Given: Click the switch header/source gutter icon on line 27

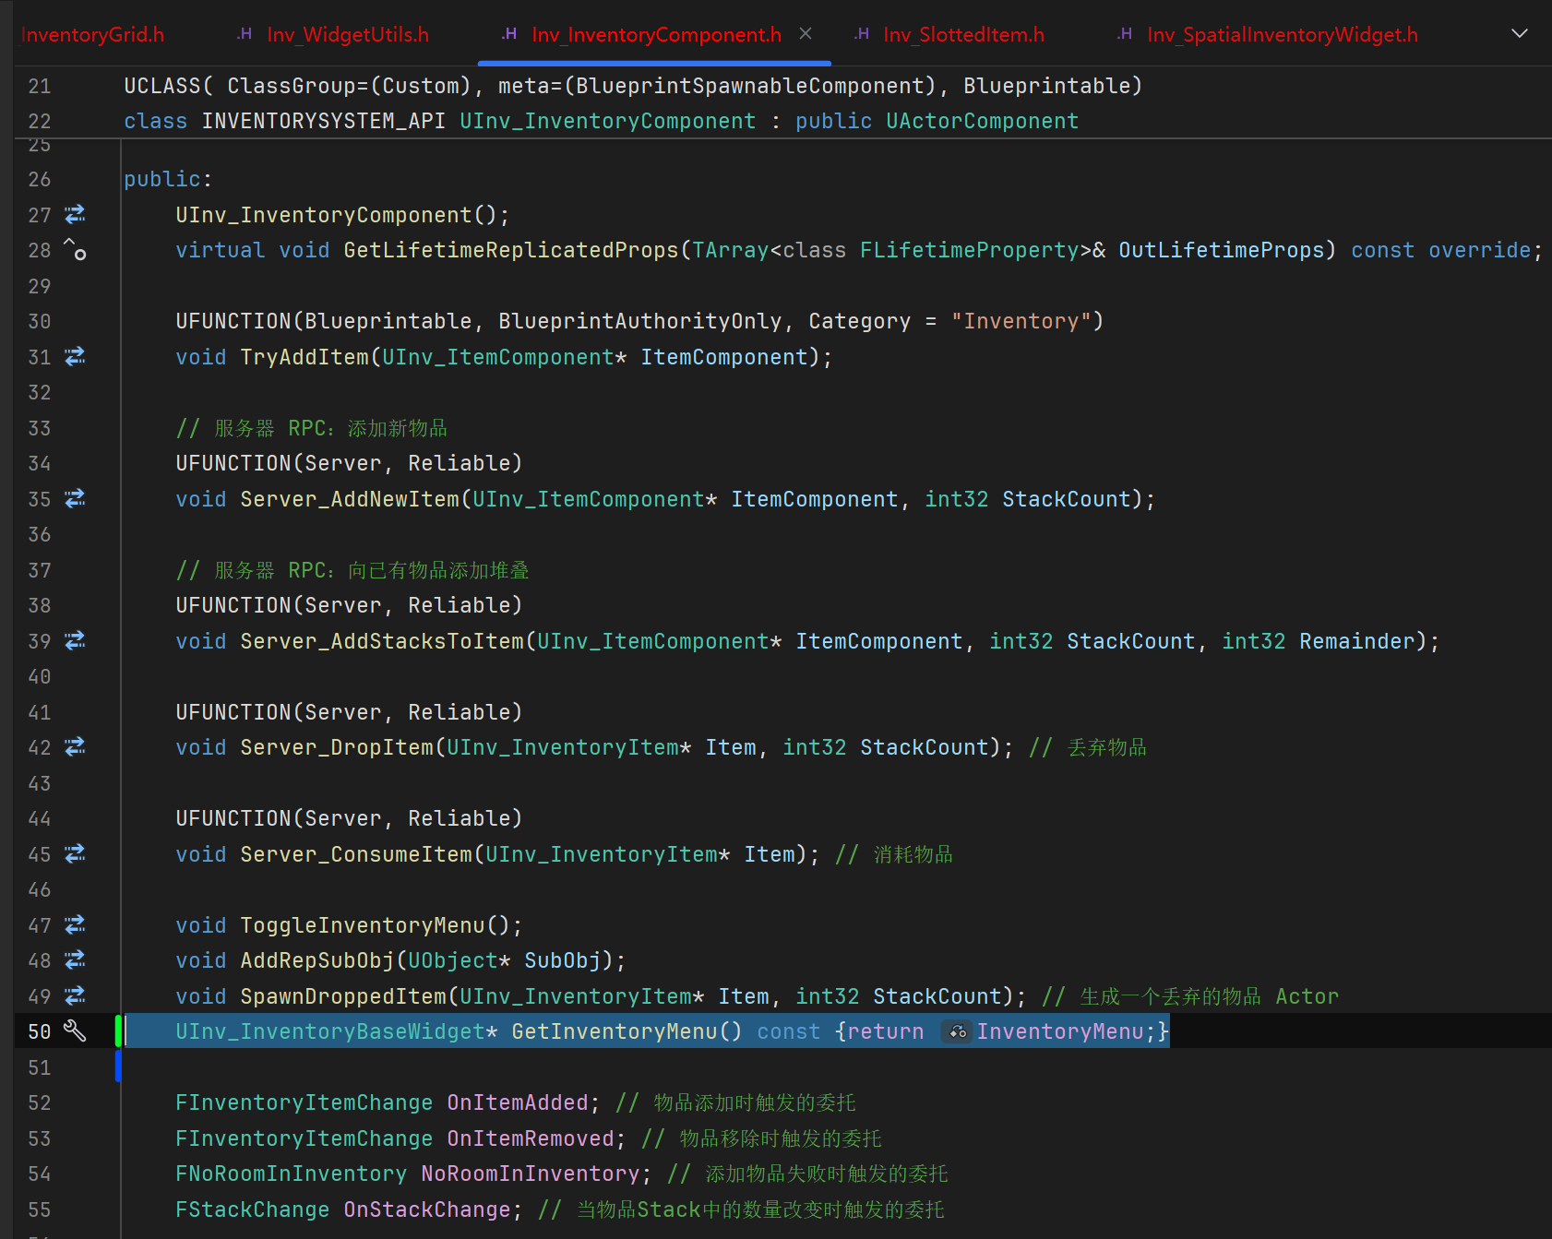Looking at the screenshot, I should (x=75, y=215).
